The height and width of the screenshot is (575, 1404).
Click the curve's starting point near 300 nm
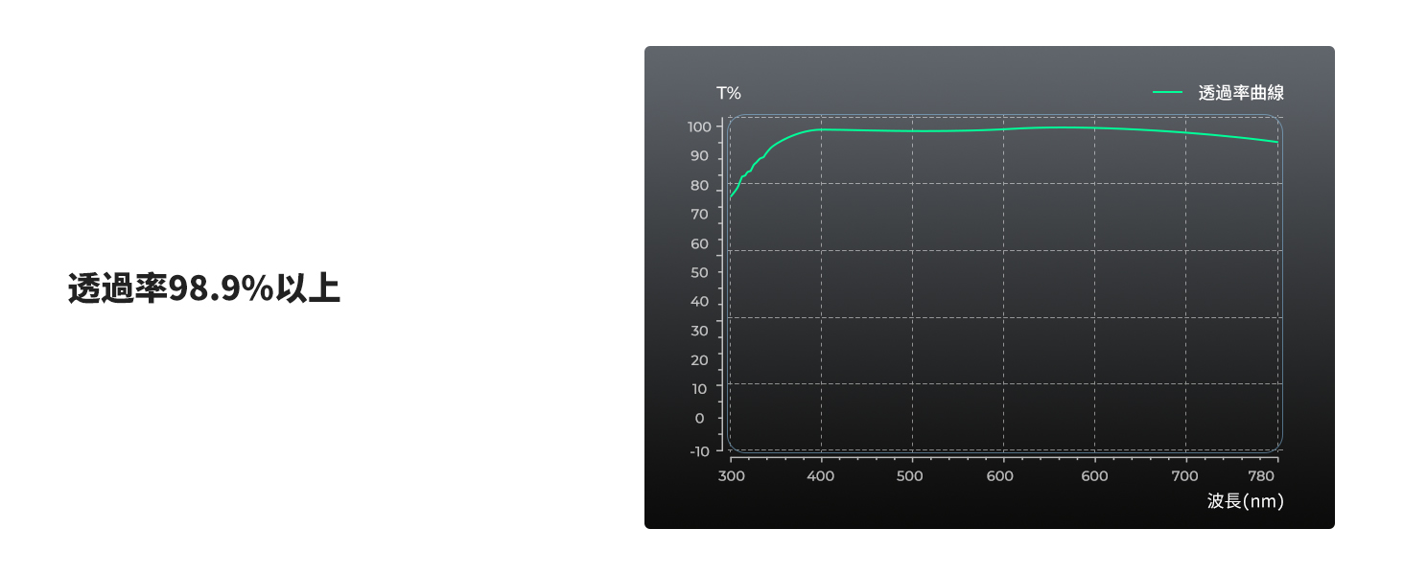coord(731,196)
